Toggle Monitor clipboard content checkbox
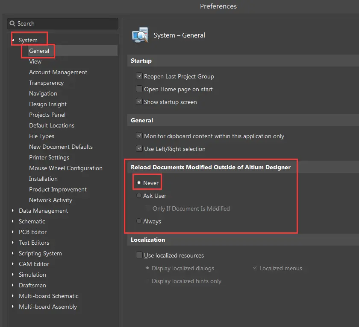The width and height of the screenshot is (359, 327). click(139, 136)
